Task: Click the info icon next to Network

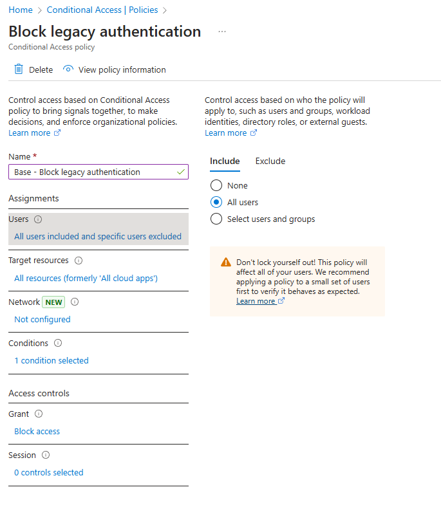Action: tap(75, 302)
